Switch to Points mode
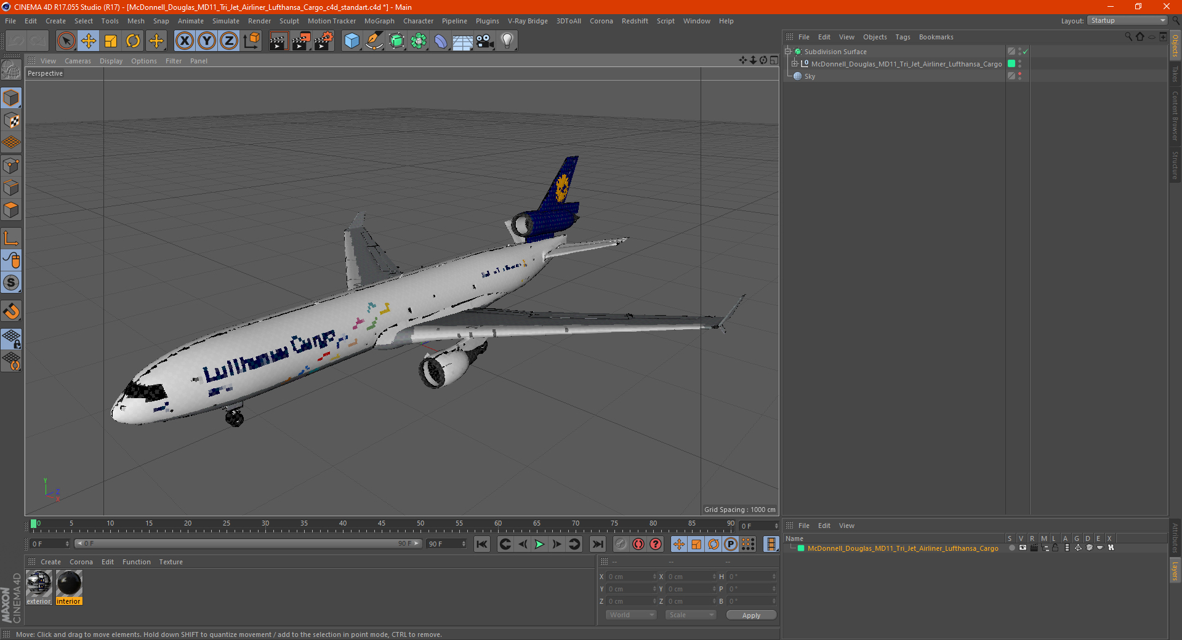This screenshot has width=1182, height=640. [x=11, y=166]
